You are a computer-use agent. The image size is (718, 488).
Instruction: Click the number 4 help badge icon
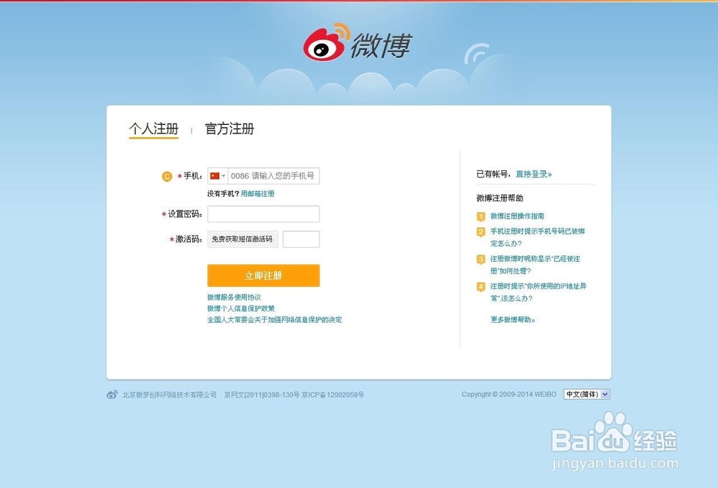481,287
